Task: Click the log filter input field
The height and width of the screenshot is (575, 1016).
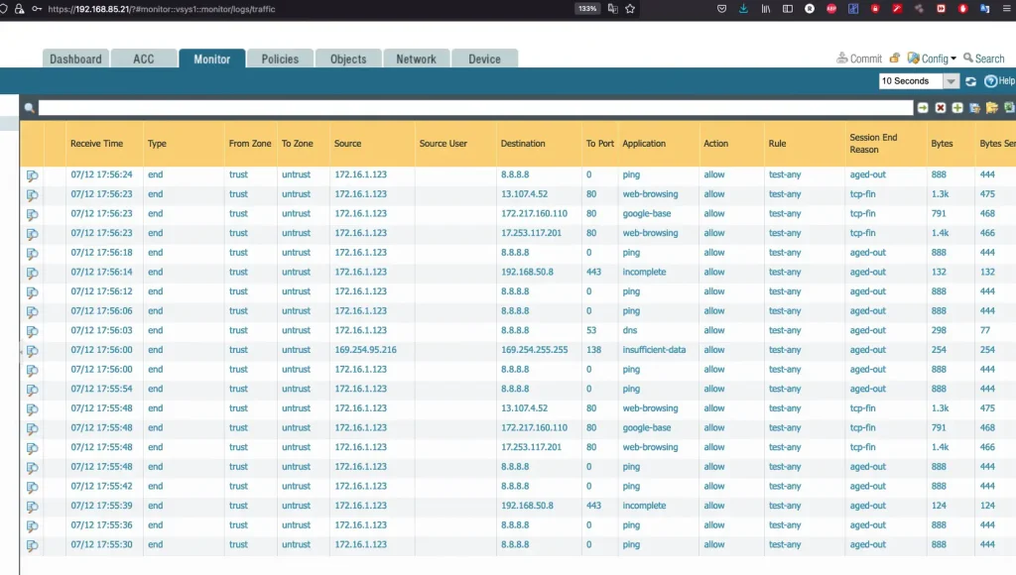Action: click(x=474, y=108)
